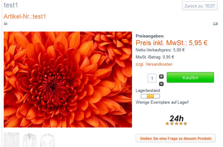This screenshot has width=223, height=147.
Task: Select the middle white blazer thumbnail
Action: tap(30, 140)
